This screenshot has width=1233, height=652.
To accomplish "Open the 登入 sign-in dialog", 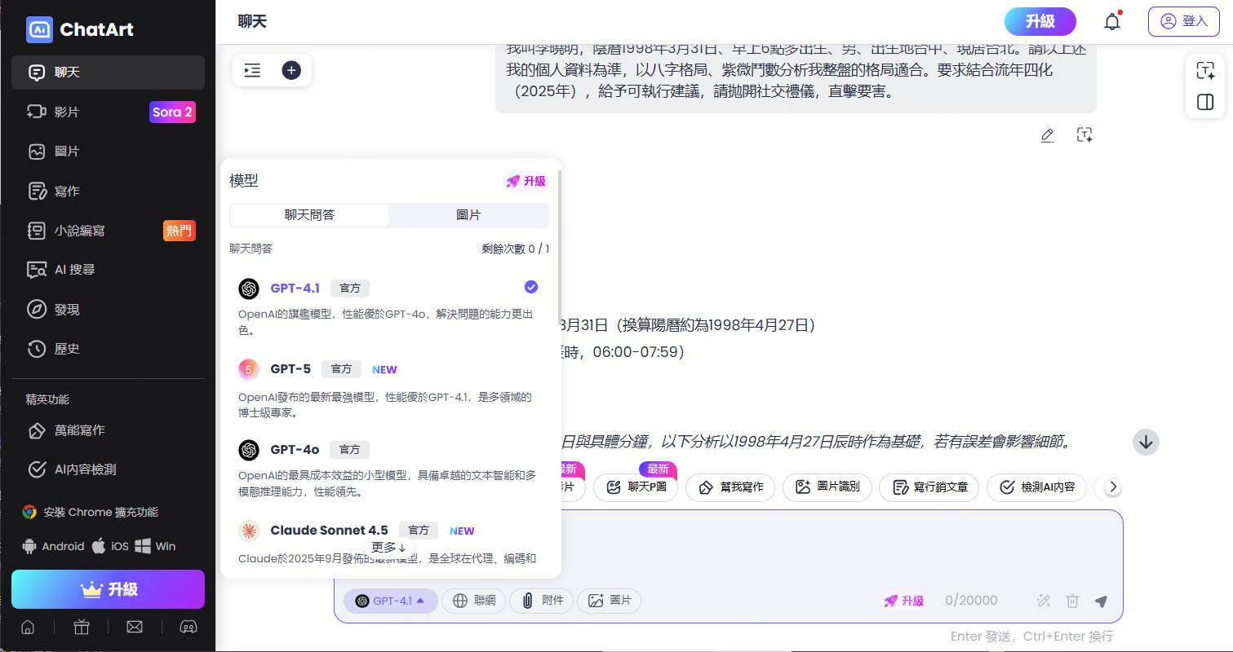I will coord(1182,21).
